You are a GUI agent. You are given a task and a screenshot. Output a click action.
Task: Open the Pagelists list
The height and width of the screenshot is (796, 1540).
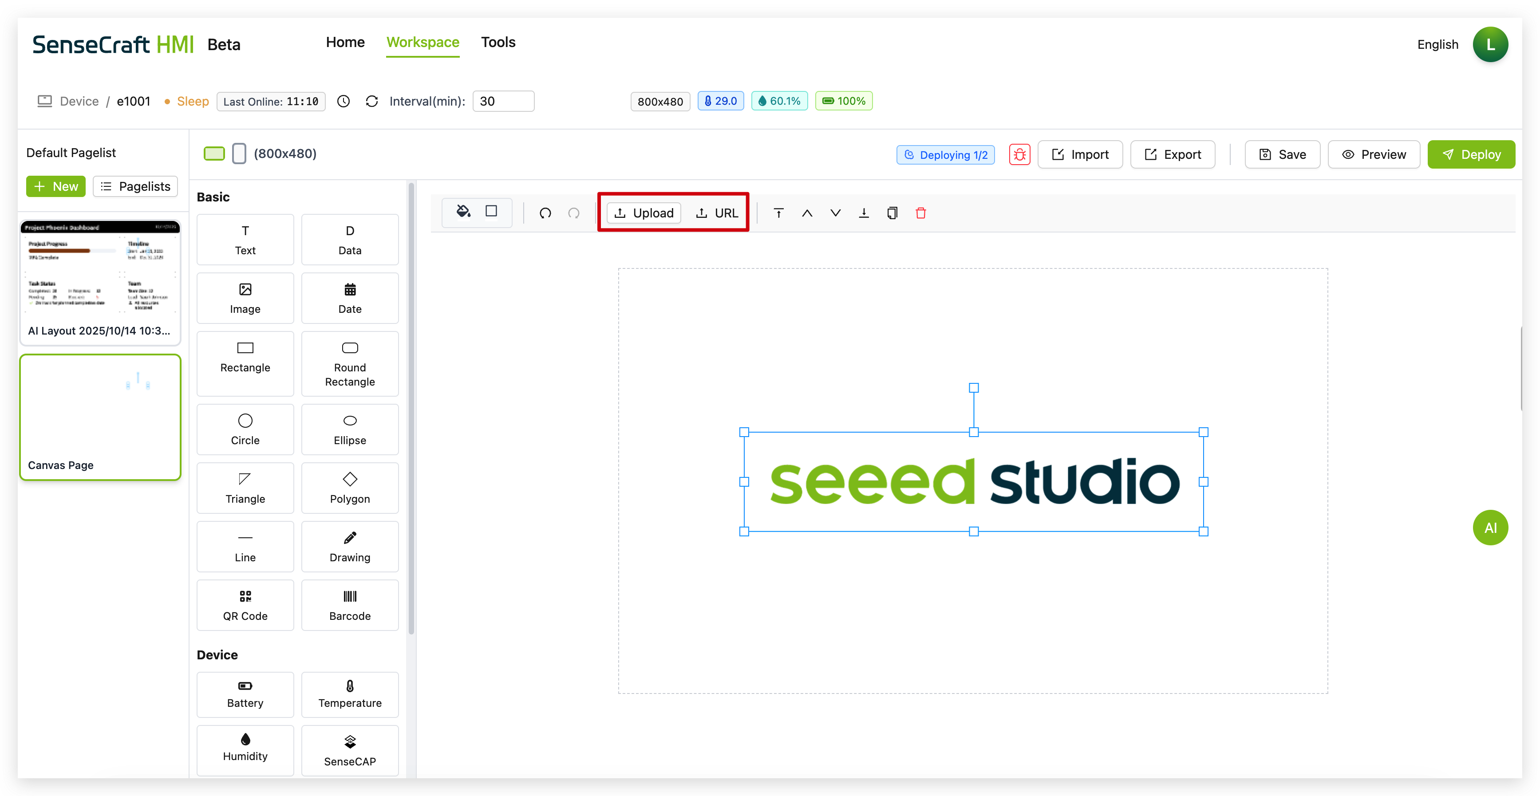tap(136, 186)
